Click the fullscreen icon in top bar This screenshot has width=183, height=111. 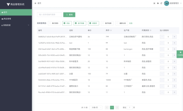[x=154, y=3]
